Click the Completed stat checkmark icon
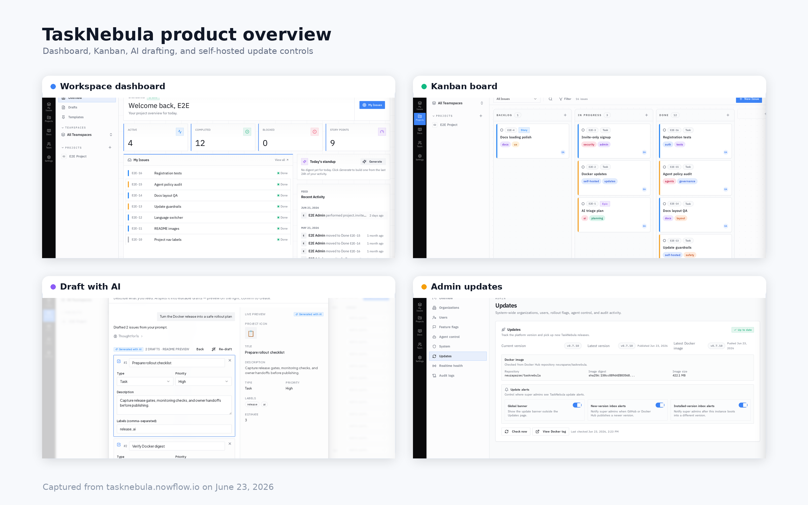808x505 pixels. pyautogui.click(x=247, y=132)
